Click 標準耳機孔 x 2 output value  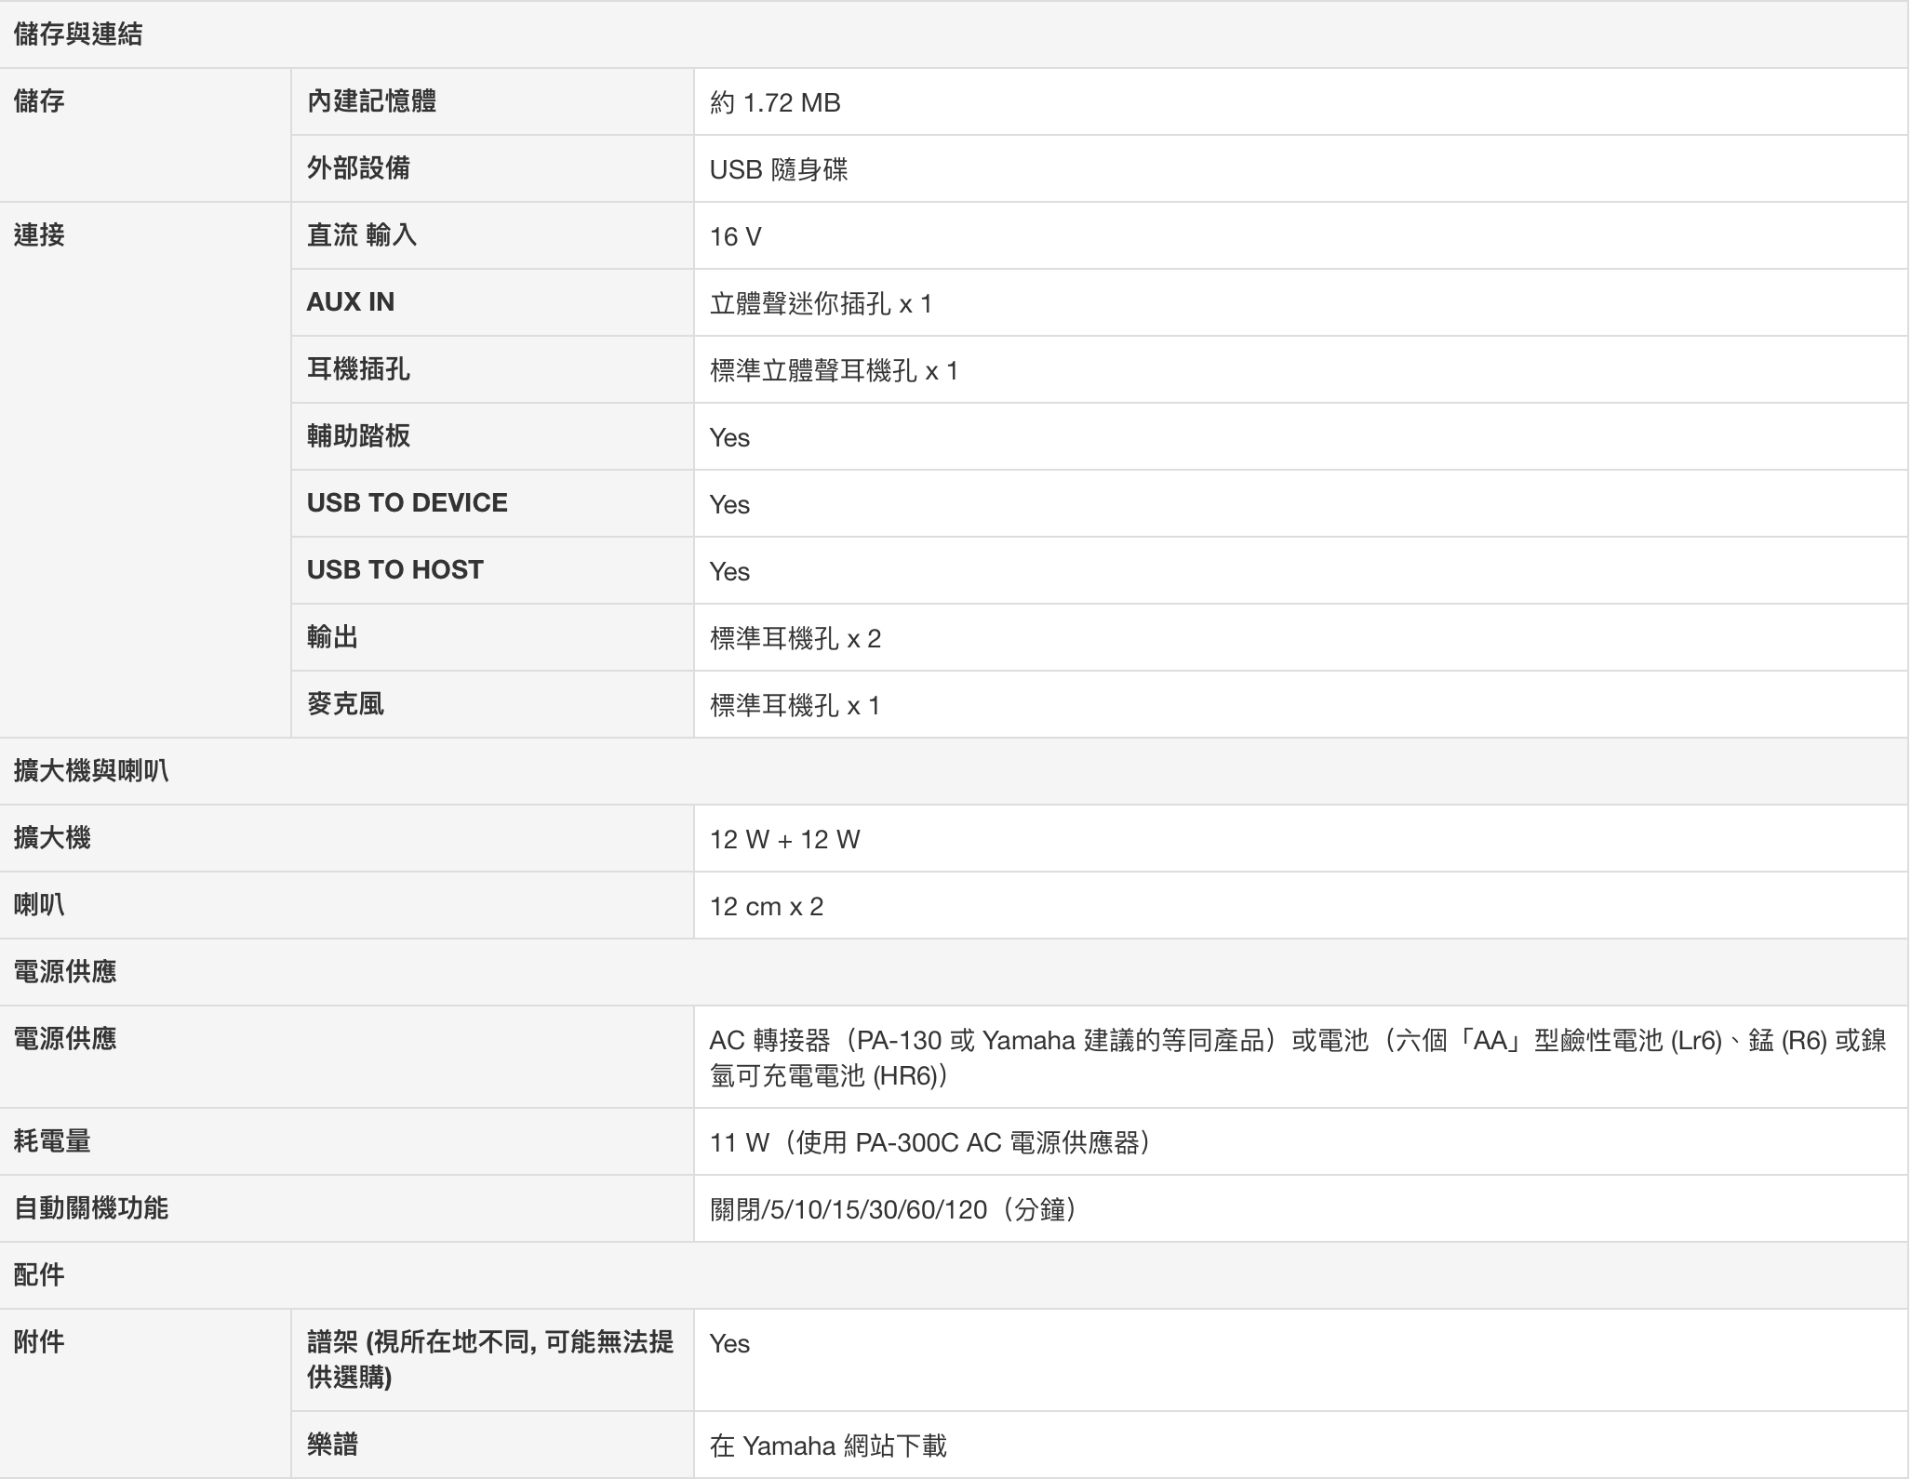(795, 638)
